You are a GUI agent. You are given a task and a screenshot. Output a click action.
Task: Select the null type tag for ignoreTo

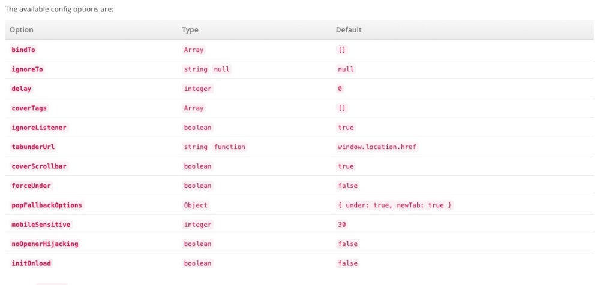[x=222, y=69]
